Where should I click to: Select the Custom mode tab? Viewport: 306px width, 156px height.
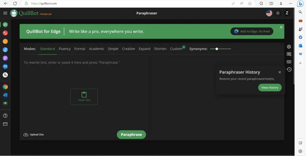tap(176, 49)
